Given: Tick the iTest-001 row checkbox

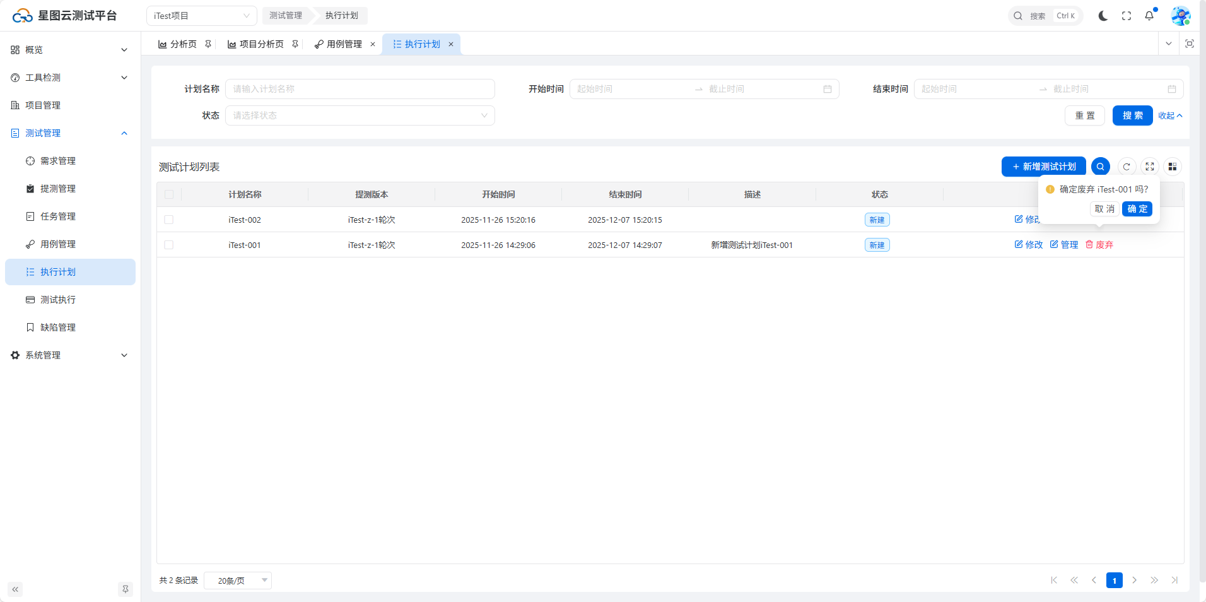Looking at the screenshot, I should coord(169,245).
